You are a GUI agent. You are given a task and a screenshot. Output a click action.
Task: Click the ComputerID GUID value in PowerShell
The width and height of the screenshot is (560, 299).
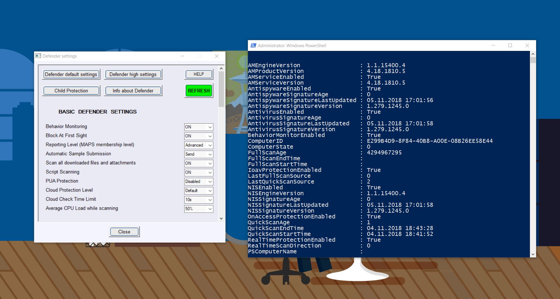pos(430,141)
